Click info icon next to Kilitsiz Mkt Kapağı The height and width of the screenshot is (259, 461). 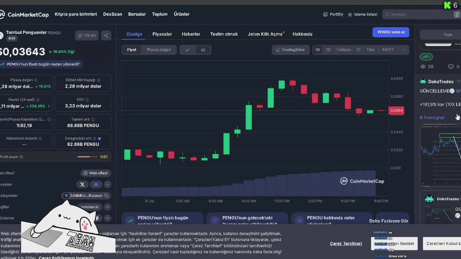(x=99, y=80)
